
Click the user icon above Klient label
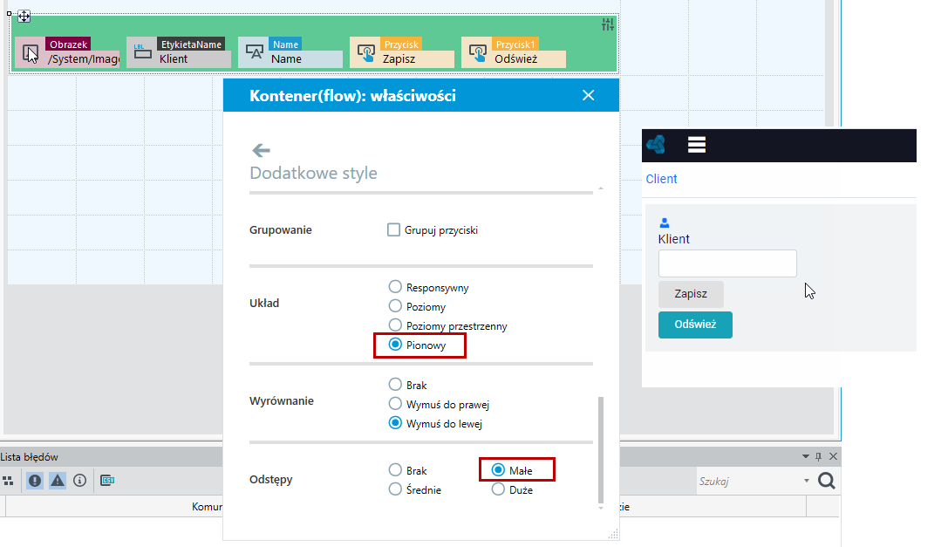[664, 223]
